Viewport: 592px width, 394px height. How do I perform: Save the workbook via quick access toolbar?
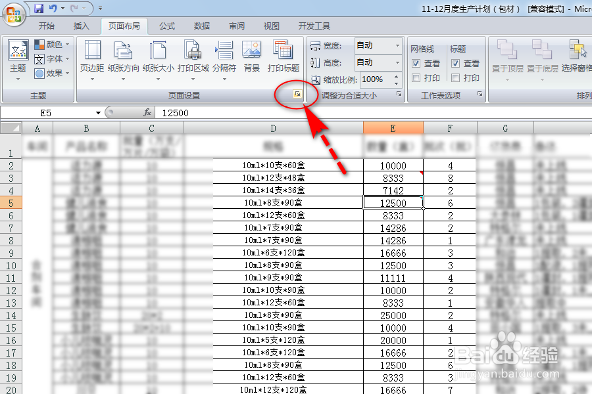click(39, 8)
